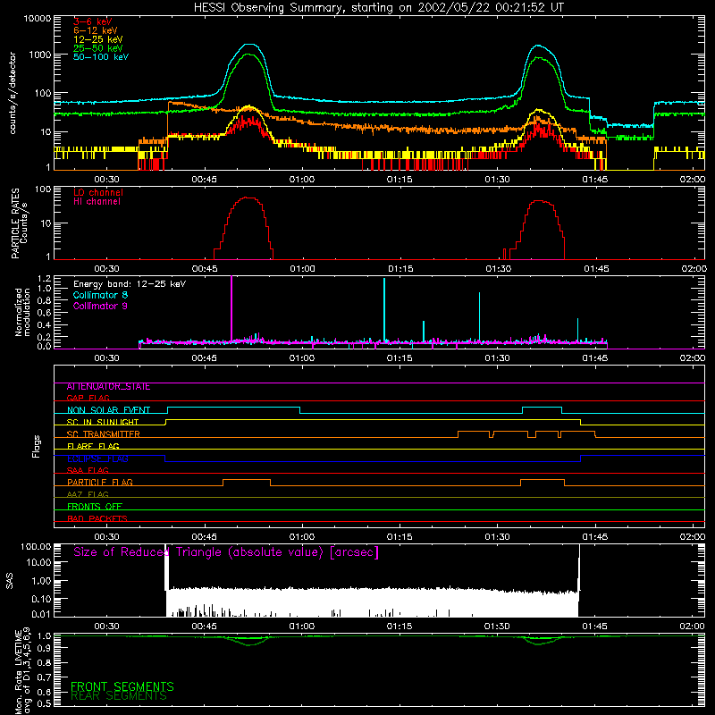Viewport: 715px width, 715px height.
Task: Click the REAR SEGMENTS legend label
Action: [x=119, y=695]
